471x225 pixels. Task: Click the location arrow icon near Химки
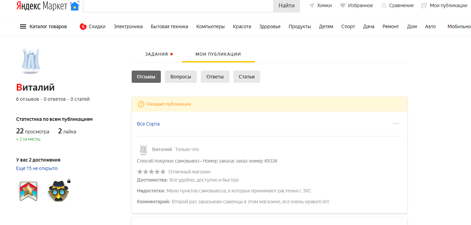(x=312, y=5)
